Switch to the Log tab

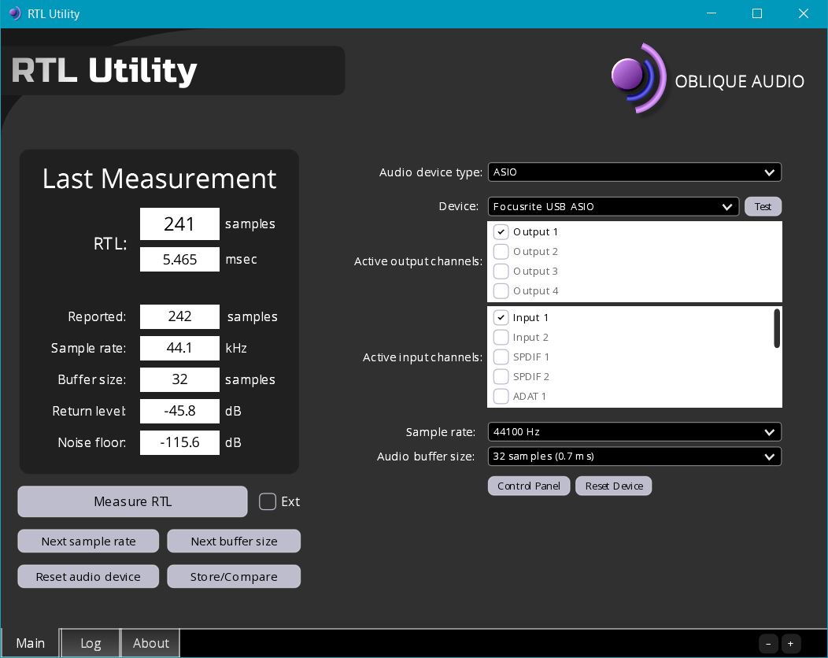pos(91,643)
